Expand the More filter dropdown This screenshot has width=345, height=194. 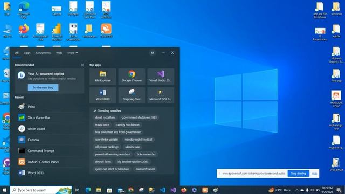click(x=73, y=53)
